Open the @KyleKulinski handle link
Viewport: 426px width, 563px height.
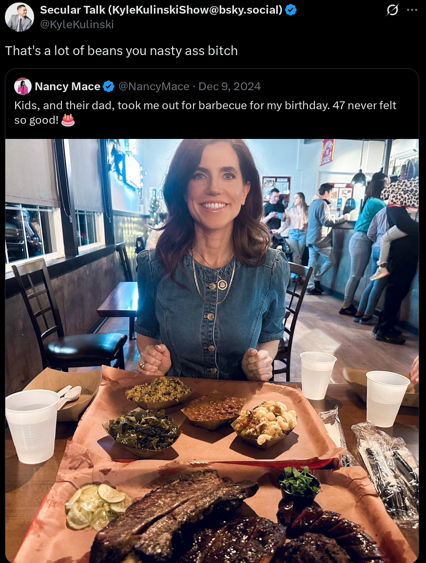click(x=77, y=24)
